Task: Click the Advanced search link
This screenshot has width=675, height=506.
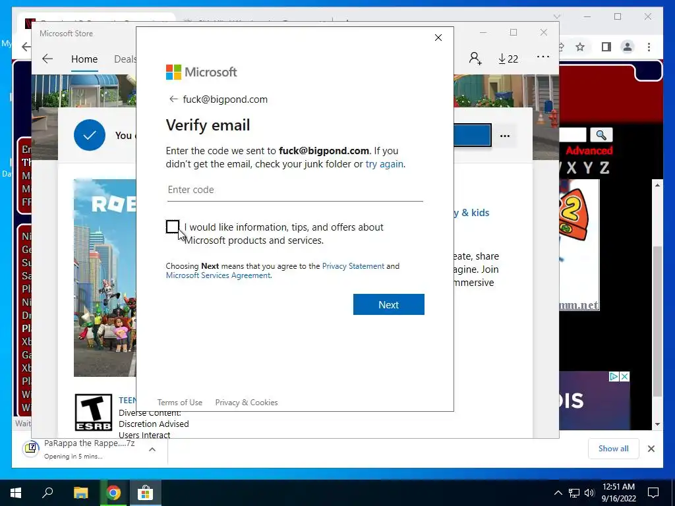Action: pyautogui.click(x=589, y=151)
